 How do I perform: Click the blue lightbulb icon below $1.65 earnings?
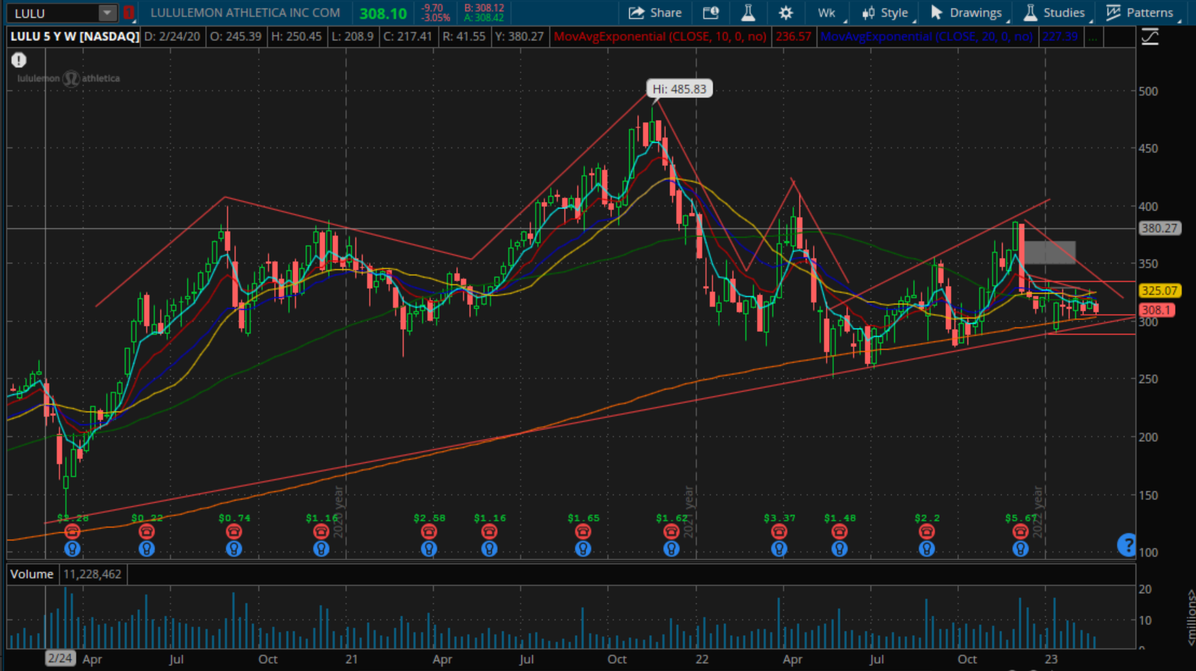click(x=583, y=549)
